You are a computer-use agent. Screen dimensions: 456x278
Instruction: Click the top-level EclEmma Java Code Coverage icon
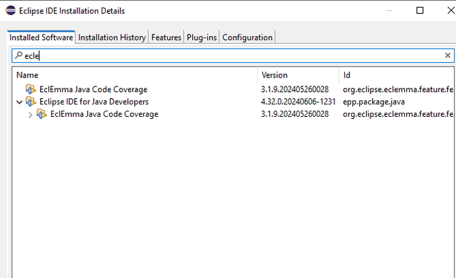click(x=30, y=89)
